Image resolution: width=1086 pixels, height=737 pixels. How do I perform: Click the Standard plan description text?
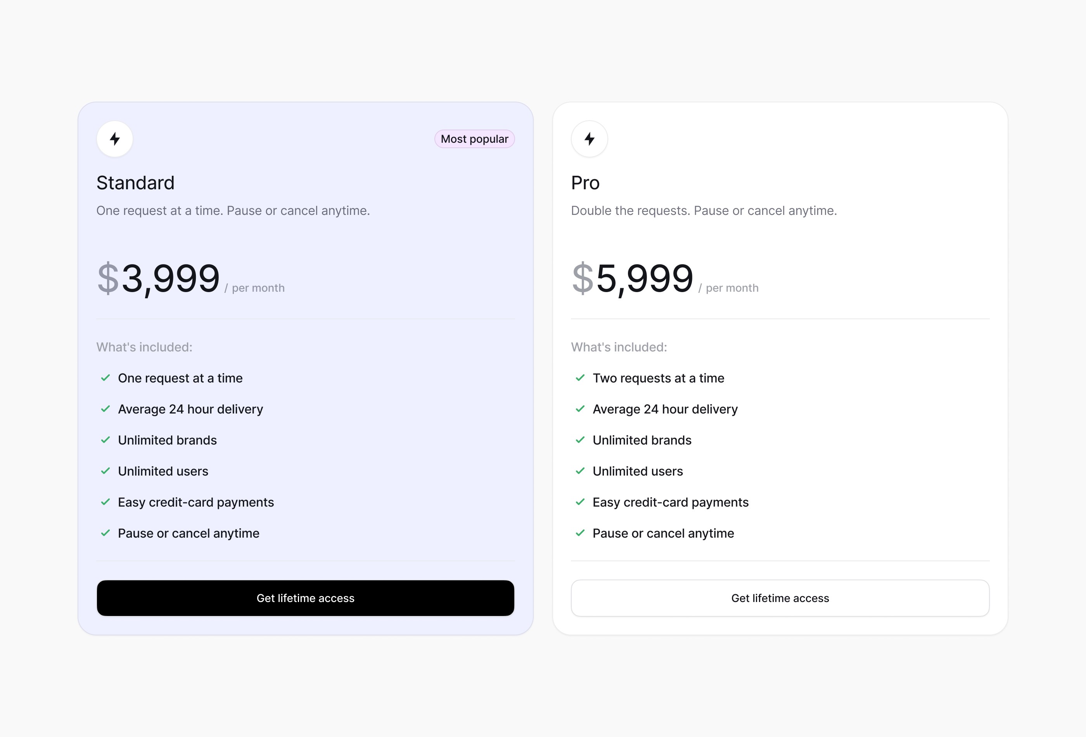233,210
